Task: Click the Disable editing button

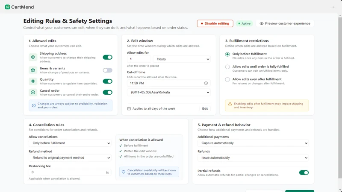Action: pos(215,23)
